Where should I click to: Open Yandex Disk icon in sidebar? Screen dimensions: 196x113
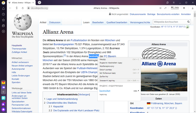point(3,87)
